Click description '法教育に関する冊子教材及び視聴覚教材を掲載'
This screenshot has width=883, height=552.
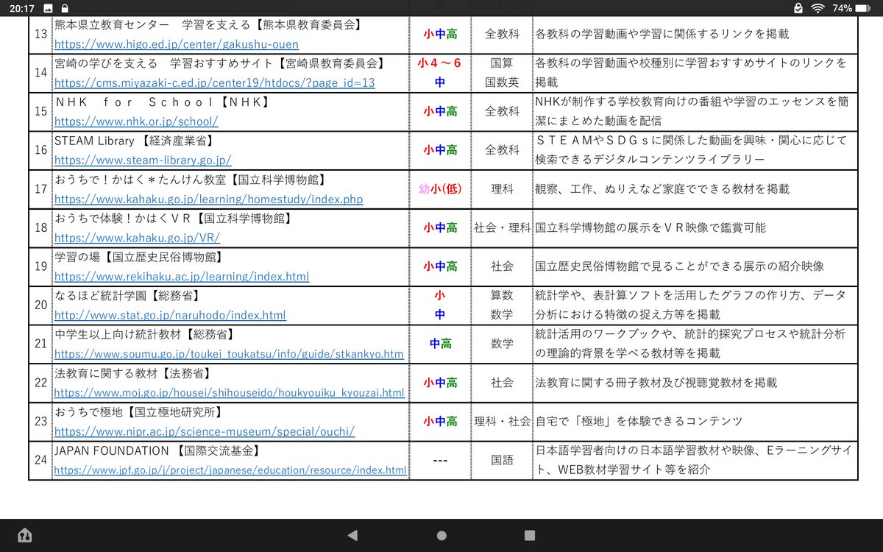(x=656, y=383)
